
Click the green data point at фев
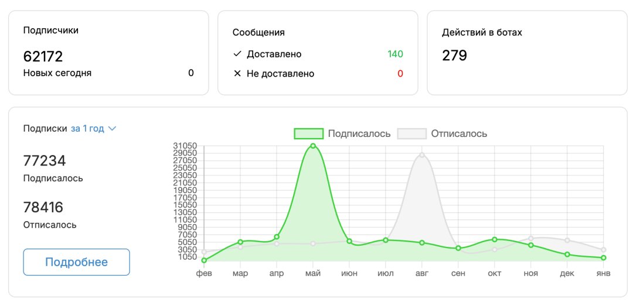pyautogui.click(x=204, y=260)
